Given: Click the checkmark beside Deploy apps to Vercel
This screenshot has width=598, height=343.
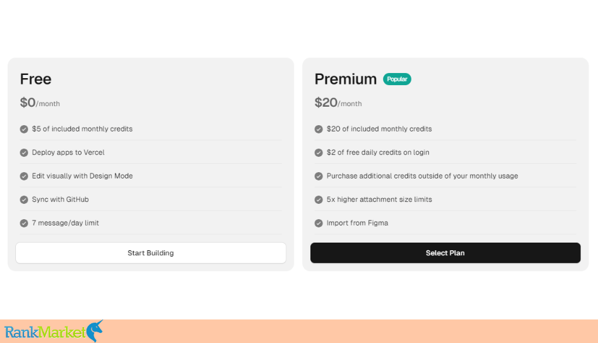Looking at the screenshot, I should [24, 152].
